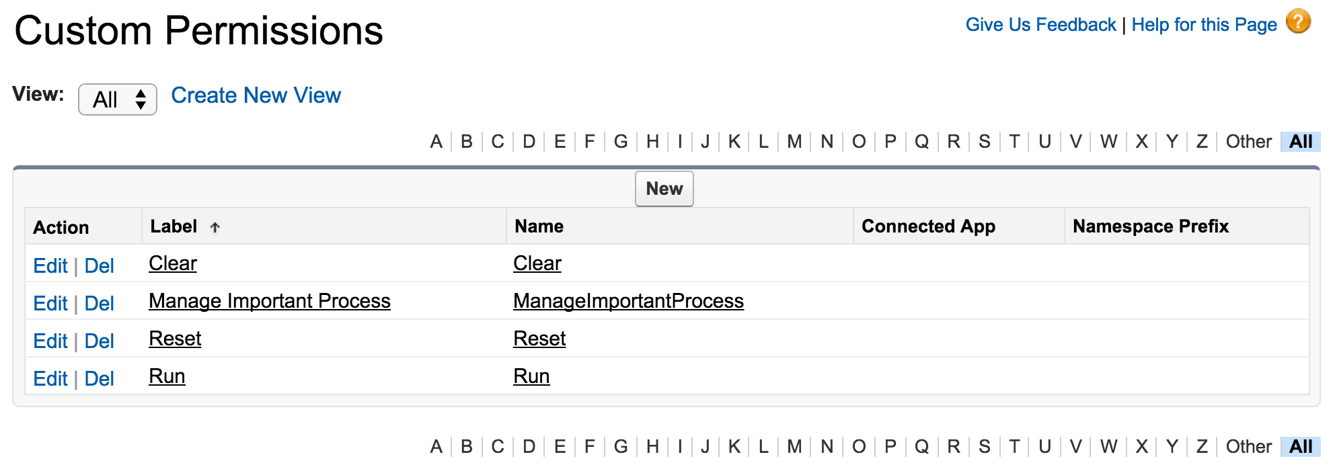Click the Label column sort arrow
Image resolution: width=1333 pixels, height=469 pixels.
click(215, 227)
